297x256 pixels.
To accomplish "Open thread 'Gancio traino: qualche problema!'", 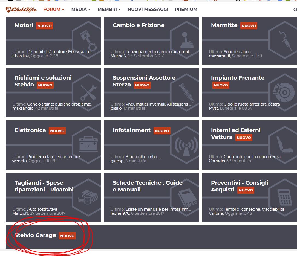I will tap(59, 104).
